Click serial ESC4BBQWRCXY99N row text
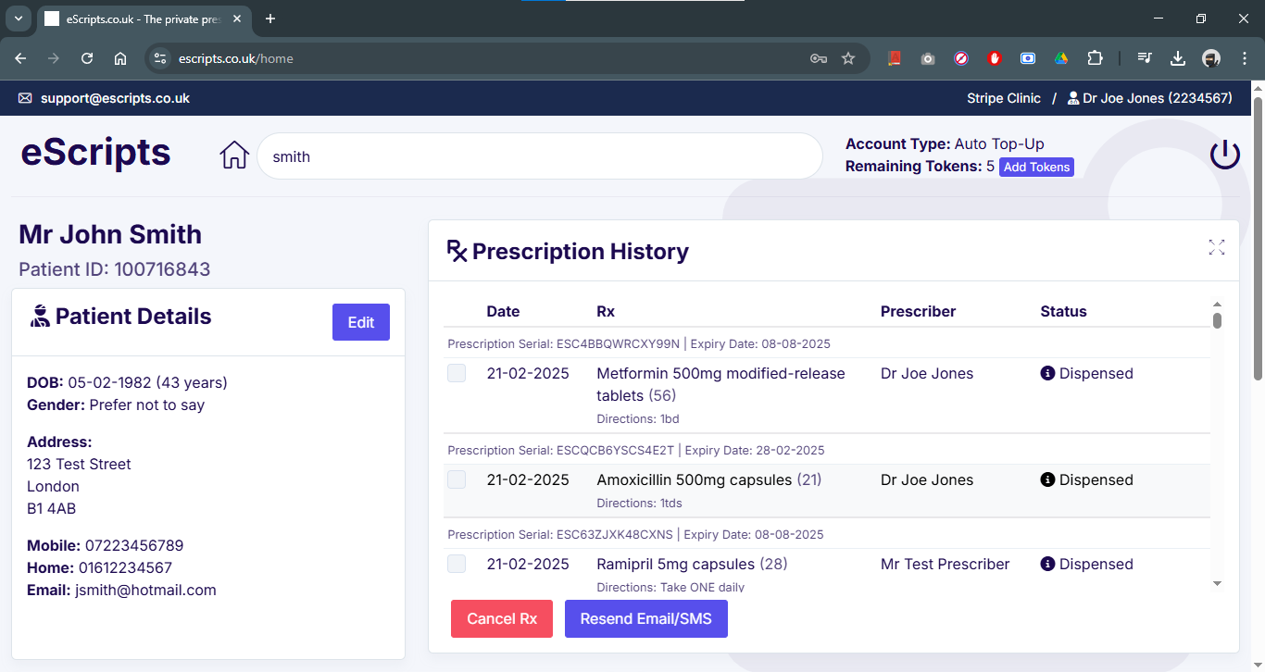The height and width of the screenshot is (672, 1265). pos(639,343)
